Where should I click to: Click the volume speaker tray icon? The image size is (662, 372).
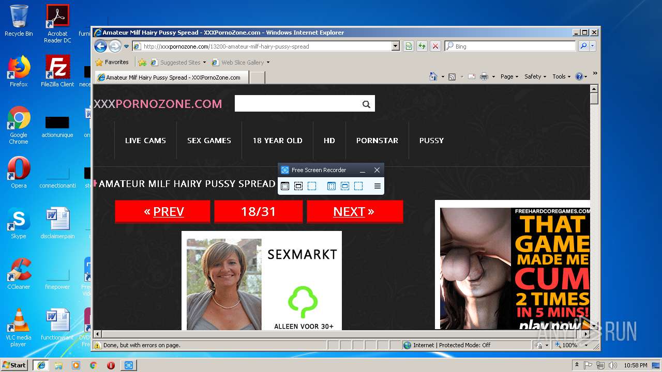click(x=612, y=365)
